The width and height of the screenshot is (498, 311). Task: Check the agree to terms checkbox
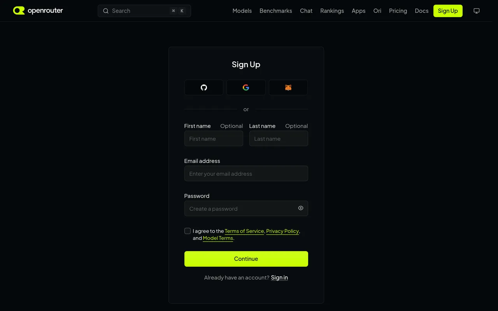pyautogui.click(x=188, y=231)
